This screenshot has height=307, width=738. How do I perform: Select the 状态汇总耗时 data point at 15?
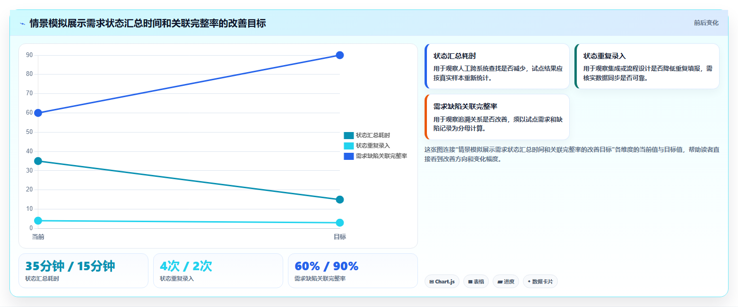[x=339, y=199]
